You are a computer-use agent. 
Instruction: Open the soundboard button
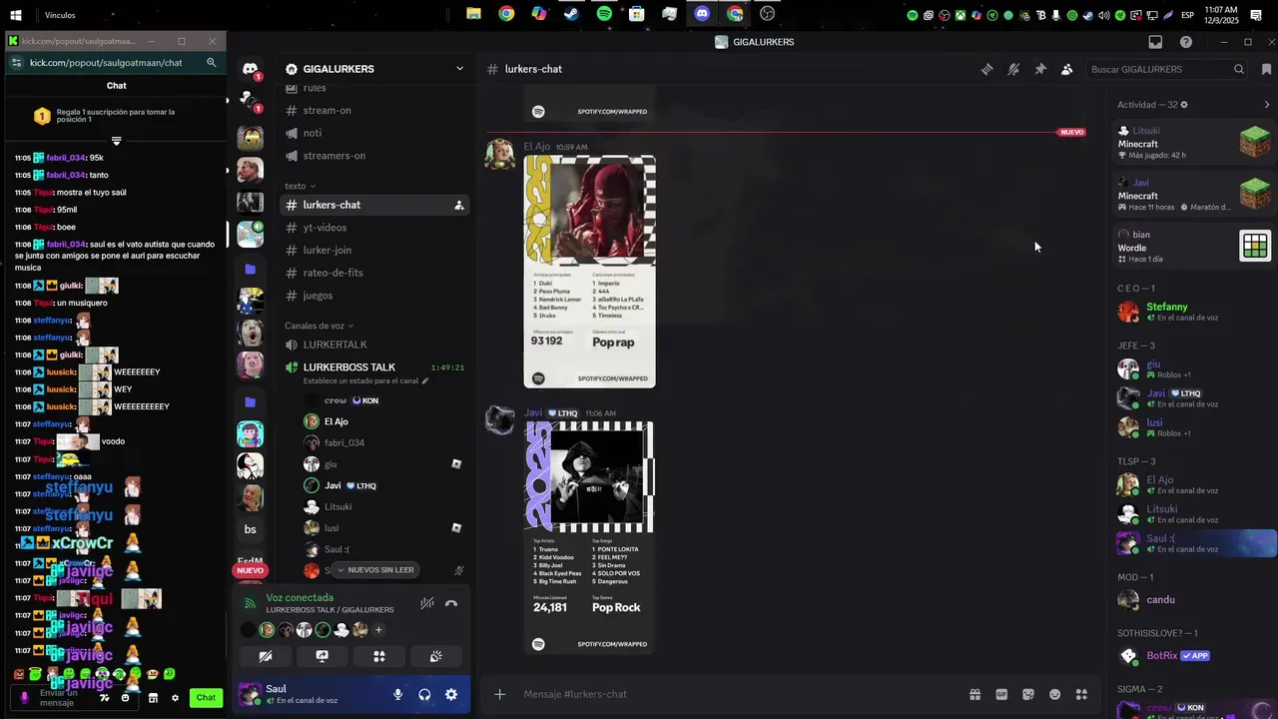[436, 656]
